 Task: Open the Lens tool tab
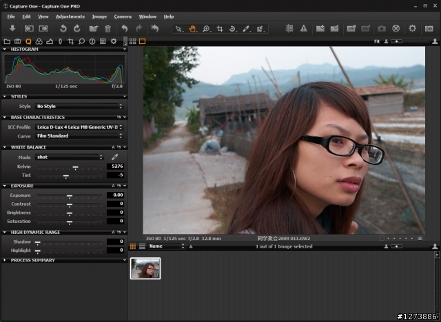point(60,41)
